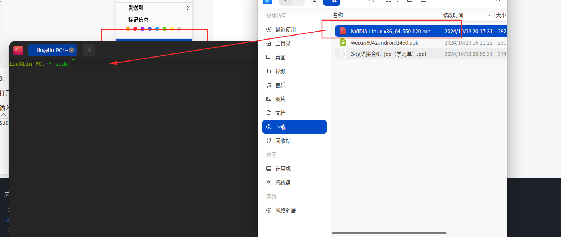Click pdf file date 2024/10/13 09:50:31

(468, 54)
